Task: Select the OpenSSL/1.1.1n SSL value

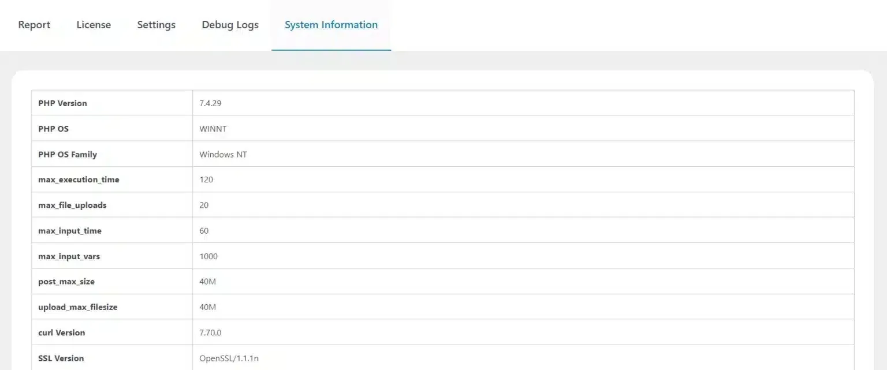Action: (x=228, y=357)
